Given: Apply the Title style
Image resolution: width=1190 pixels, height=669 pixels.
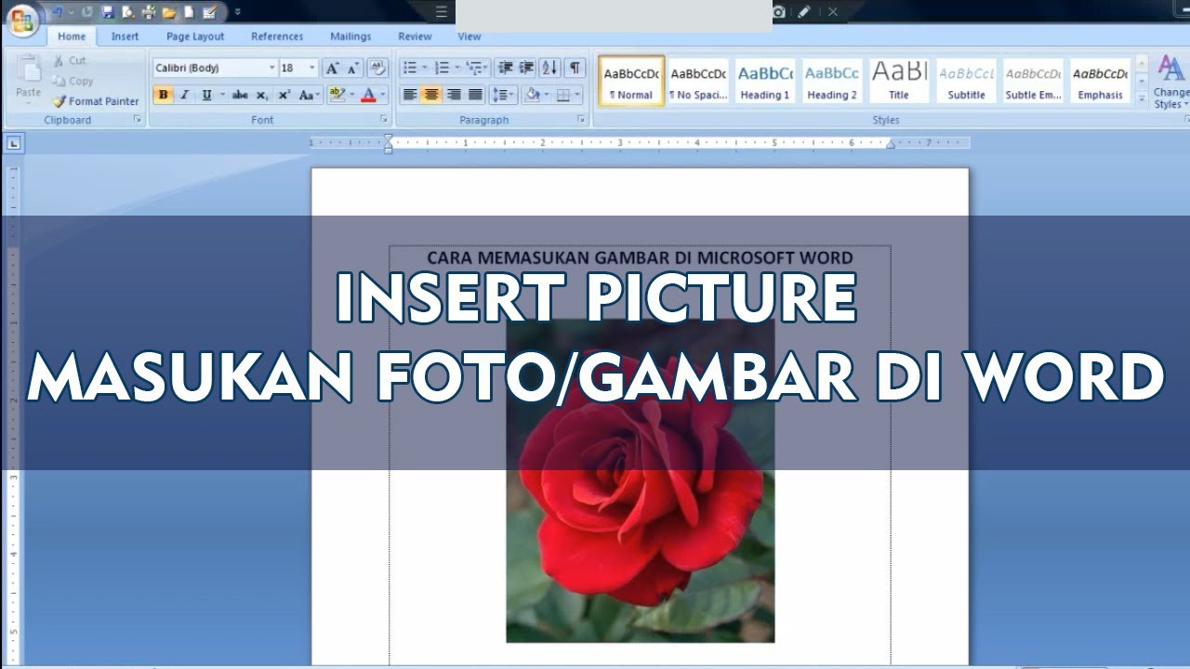Looking at the screenshot, I should point(899,81).
